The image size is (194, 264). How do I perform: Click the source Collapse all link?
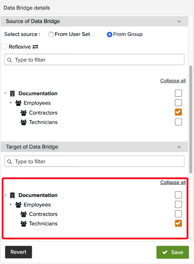pos(173,81)
